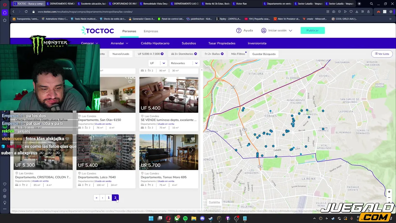Screen dimensions: 396x223
Task: Toggle Satélite map view
Action: tap(214, 202)
